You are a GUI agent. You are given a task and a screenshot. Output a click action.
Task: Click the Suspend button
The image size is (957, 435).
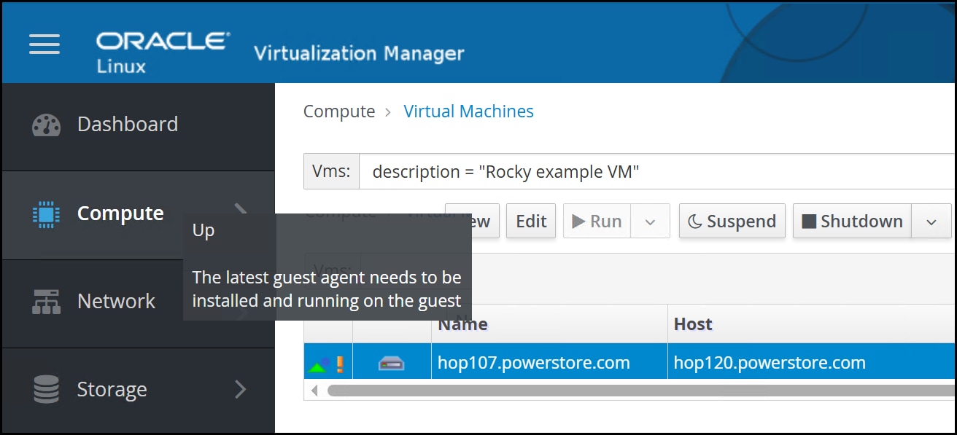[732, 222]
